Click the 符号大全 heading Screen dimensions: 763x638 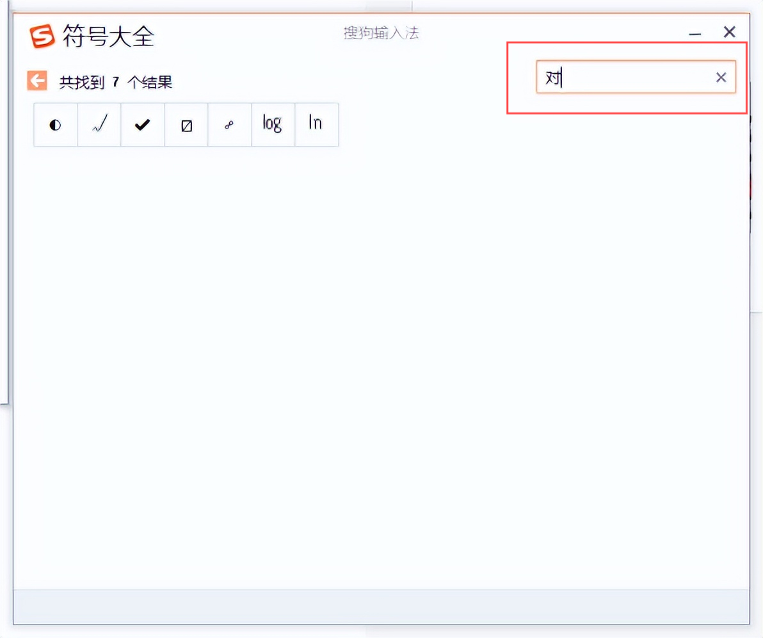point(109,37)
